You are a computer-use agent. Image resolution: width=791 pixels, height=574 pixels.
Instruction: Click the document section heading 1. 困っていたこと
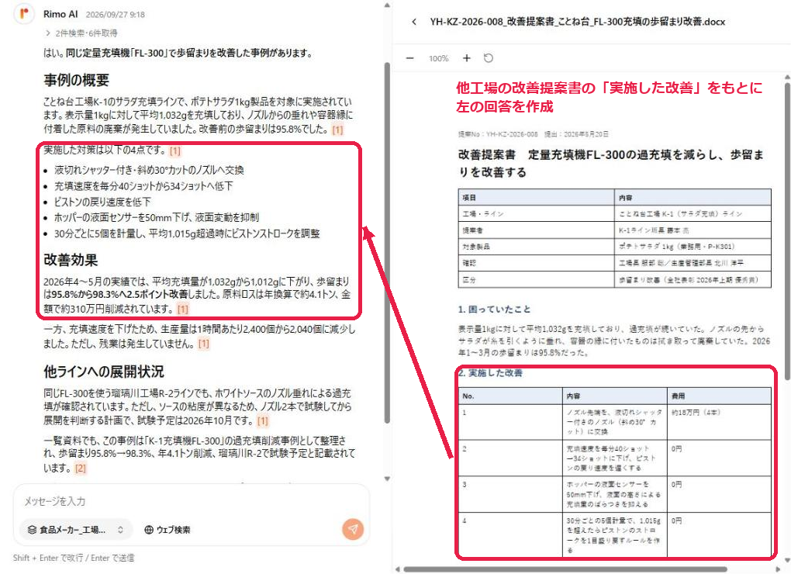(x=494, y=309)
